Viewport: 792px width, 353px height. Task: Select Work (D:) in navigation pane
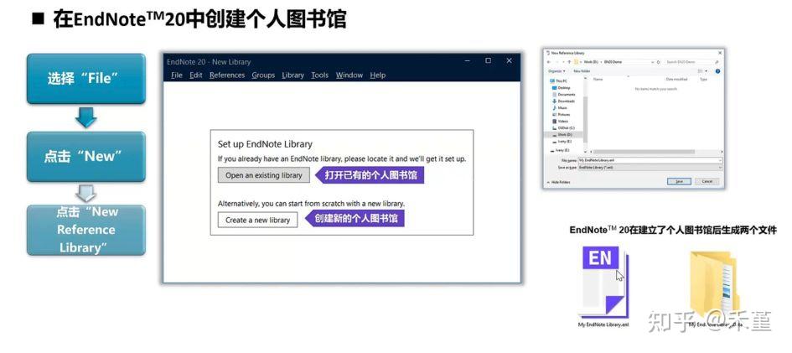[563, 135]
